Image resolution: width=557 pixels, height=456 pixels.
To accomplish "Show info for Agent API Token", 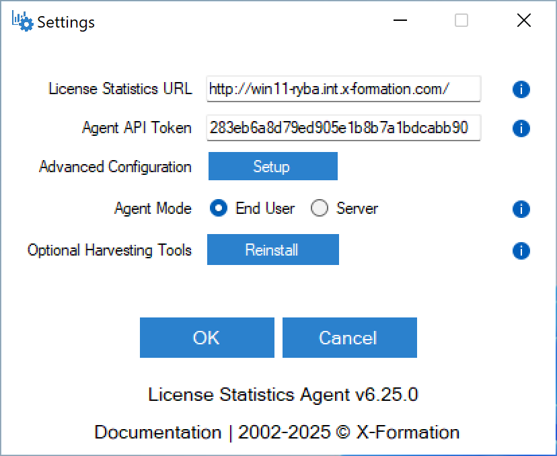I will [521, 128].
